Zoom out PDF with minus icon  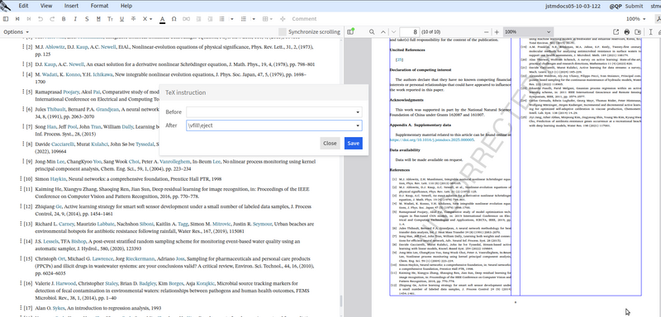(487, 32)
